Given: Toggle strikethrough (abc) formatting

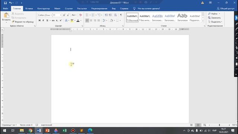Looking at the screenshot, I should pos(53,20).
